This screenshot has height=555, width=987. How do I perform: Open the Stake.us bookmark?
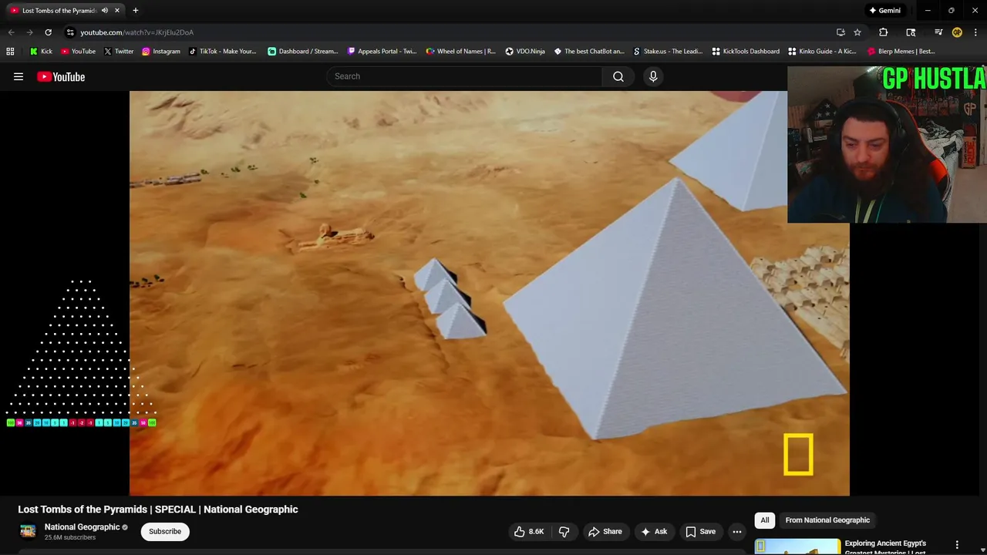click(x=668, y=52)
